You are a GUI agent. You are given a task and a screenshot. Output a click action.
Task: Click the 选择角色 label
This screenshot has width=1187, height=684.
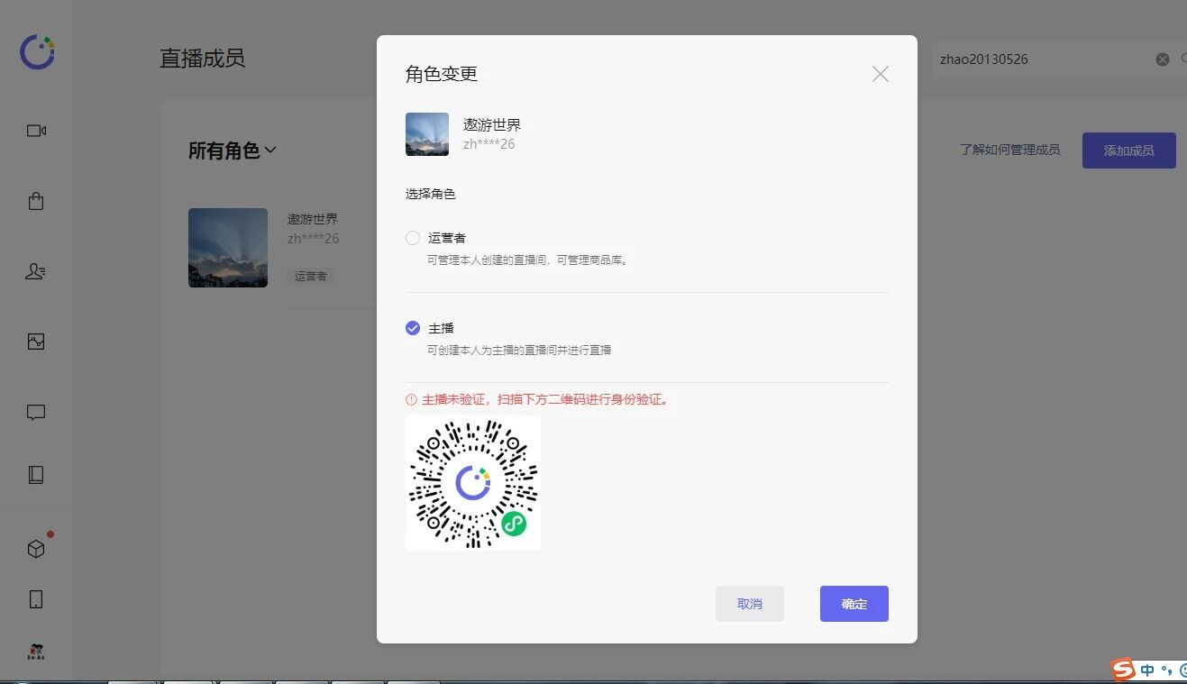pos(431,194)
